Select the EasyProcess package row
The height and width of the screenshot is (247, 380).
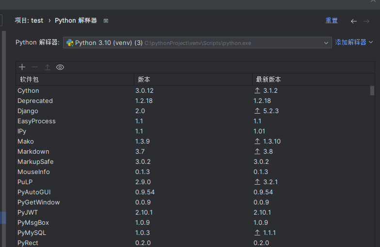click(193, 121)
